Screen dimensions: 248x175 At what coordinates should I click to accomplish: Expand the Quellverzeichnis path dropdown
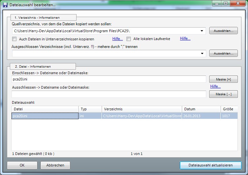[201, 31]
